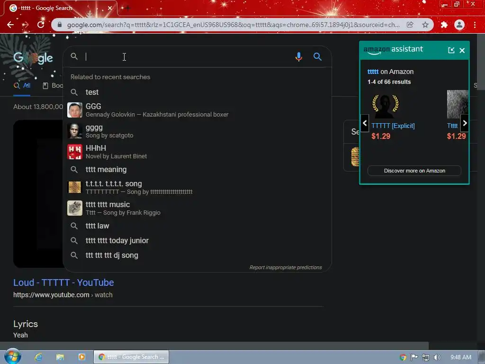Select 'tttt meaning' suggestion
Screen dimensions: 485x364
197,170
